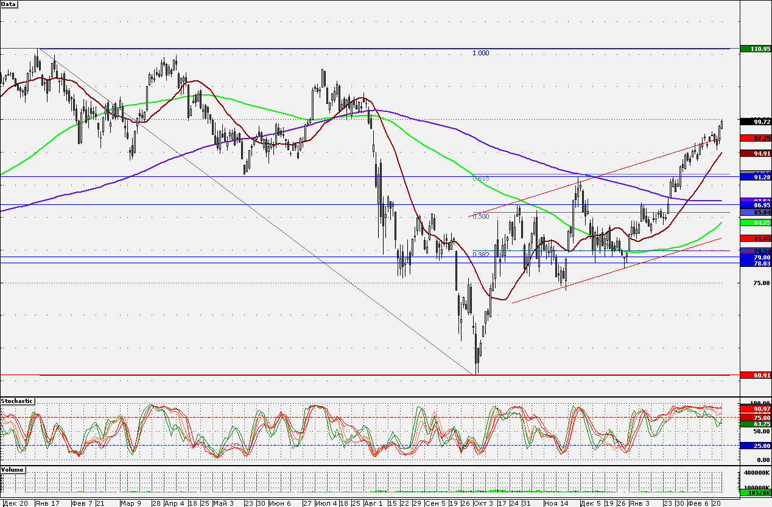The width and height of the screenshot is (772, 507).
Task: Click the 0.382 Fibonacci level label
Action: [x=480, y=255]
